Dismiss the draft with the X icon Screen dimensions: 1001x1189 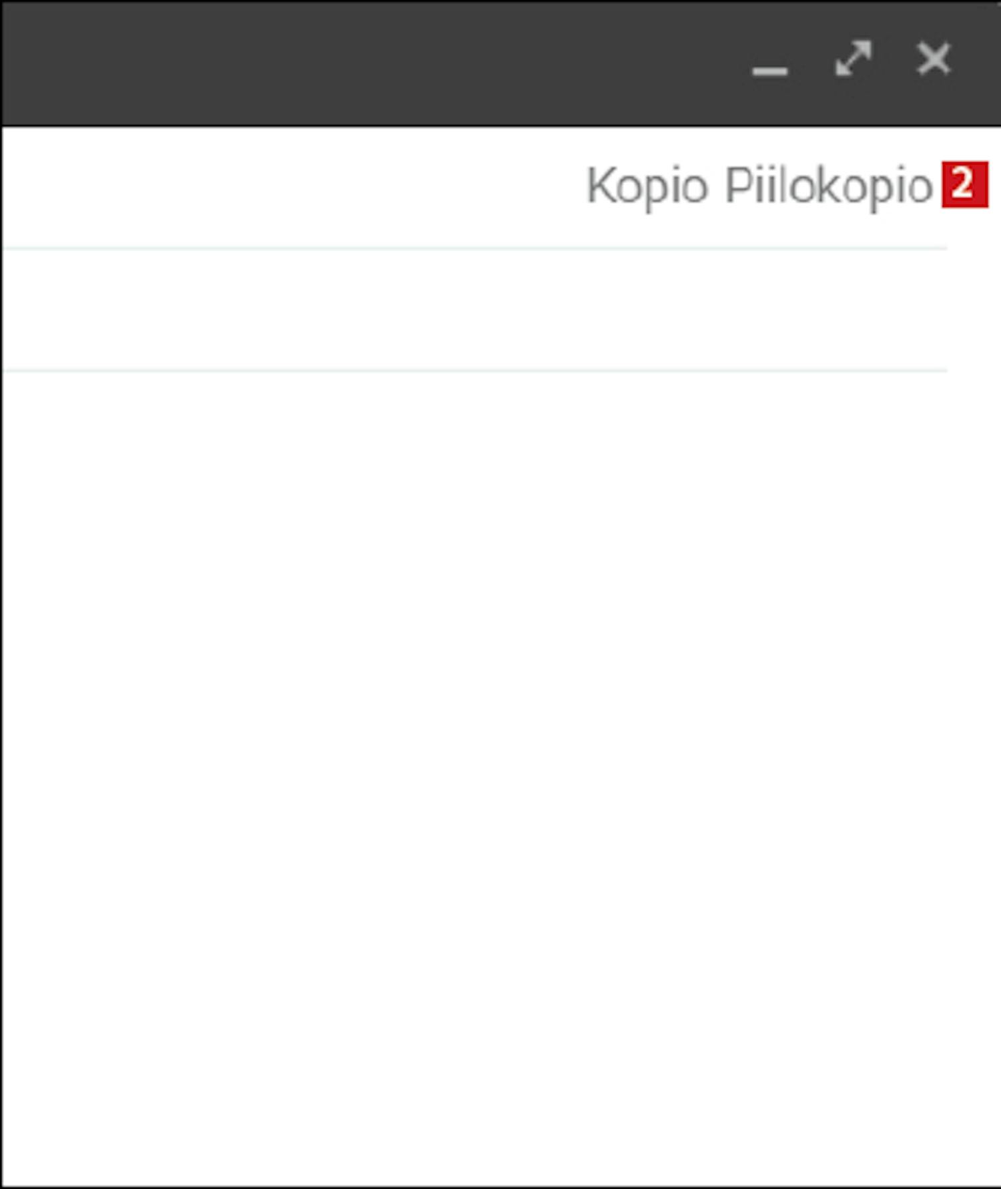(934, 59)
